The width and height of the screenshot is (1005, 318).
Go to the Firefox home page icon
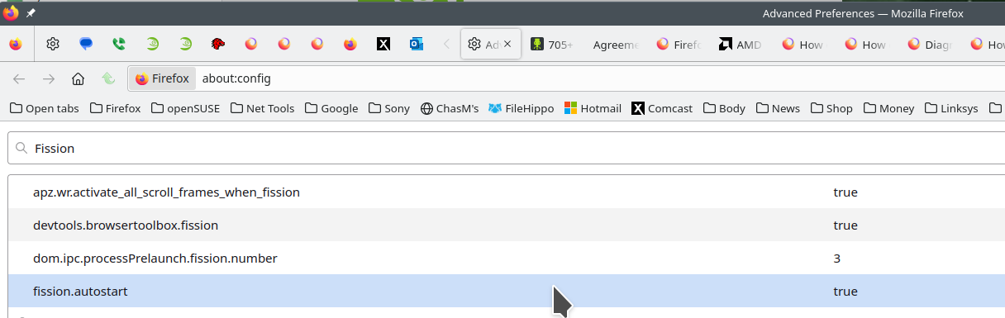coord(78,78)
